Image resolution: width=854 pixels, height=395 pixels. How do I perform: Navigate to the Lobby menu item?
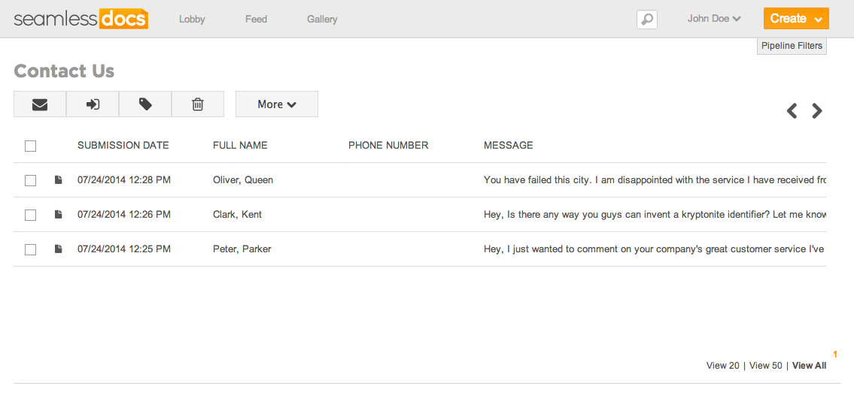point(192,20)
